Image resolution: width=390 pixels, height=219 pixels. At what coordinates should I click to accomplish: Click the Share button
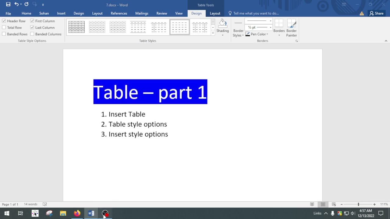click(x=376, y=13)
